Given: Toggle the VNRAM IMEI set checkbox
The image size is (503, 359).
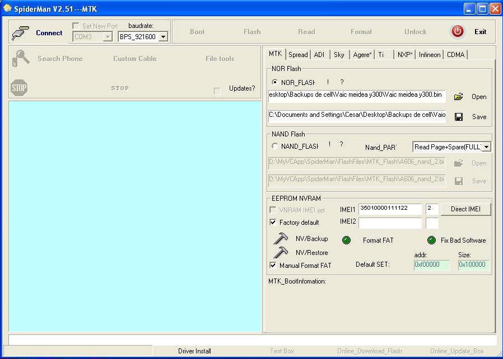Looking at the screenshot, I should tap(273, 210).
